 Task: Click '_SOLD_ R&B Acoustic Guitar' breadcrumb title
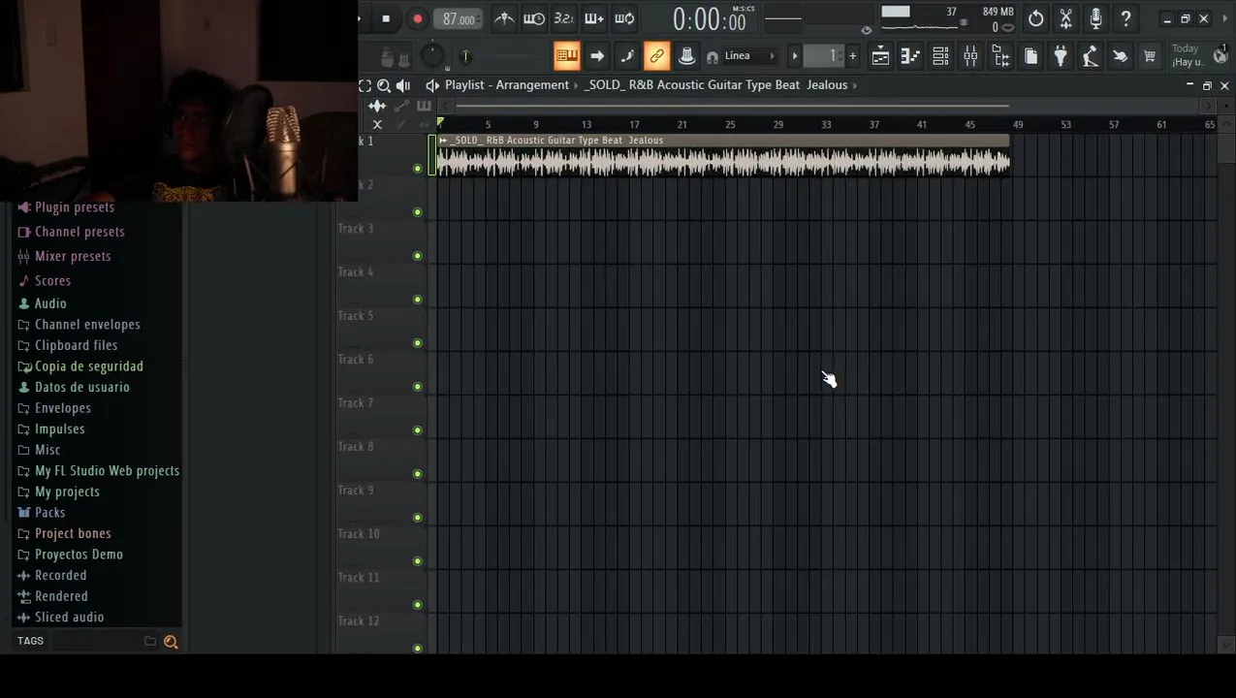715,85
